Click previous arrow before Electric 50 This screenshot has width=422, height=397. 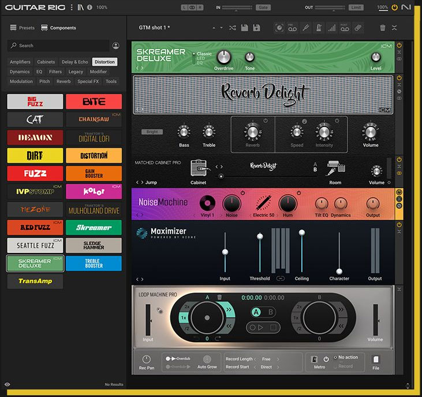coord(251,215)
